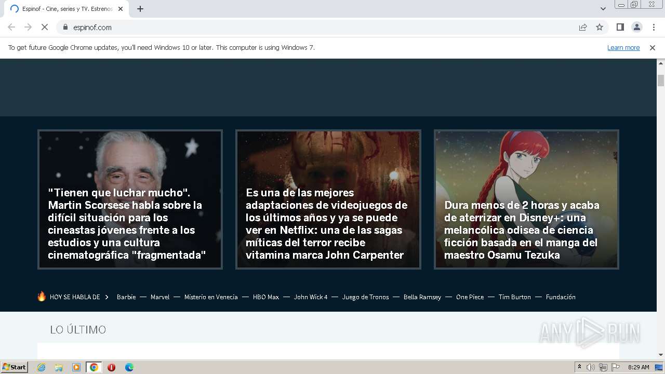Open the Bella Ramsey topic

pos(422,297)
